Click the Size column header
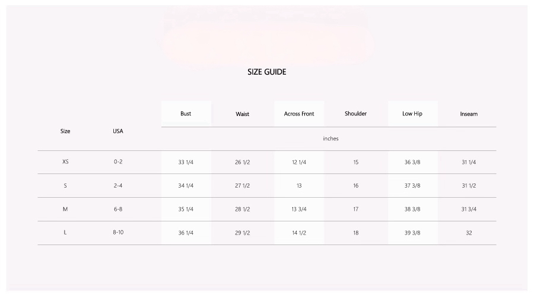The image size is (534, 296). [x=65, y=131]
